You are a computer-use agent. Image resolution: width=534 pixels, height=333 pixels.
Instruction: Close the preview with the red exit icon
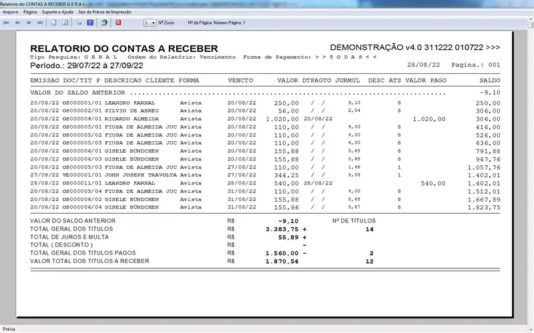tap(119, 23)
